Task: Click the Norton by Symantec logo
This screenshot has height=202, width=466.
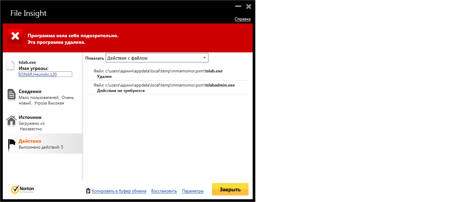Action: [x=22, y=190]
